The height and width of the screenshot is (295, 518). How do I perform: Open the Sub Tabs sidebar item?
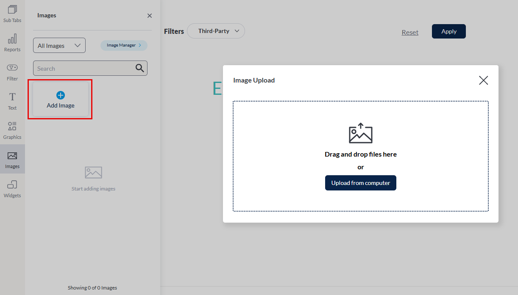[x=12, y=14]
